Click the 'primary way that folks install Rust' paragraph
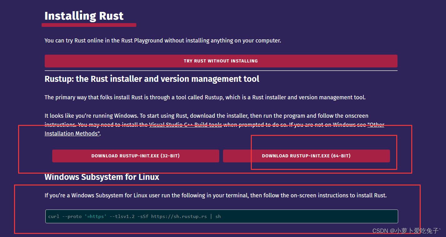This screenshot has width=446, height=237. tap(205, 97)
